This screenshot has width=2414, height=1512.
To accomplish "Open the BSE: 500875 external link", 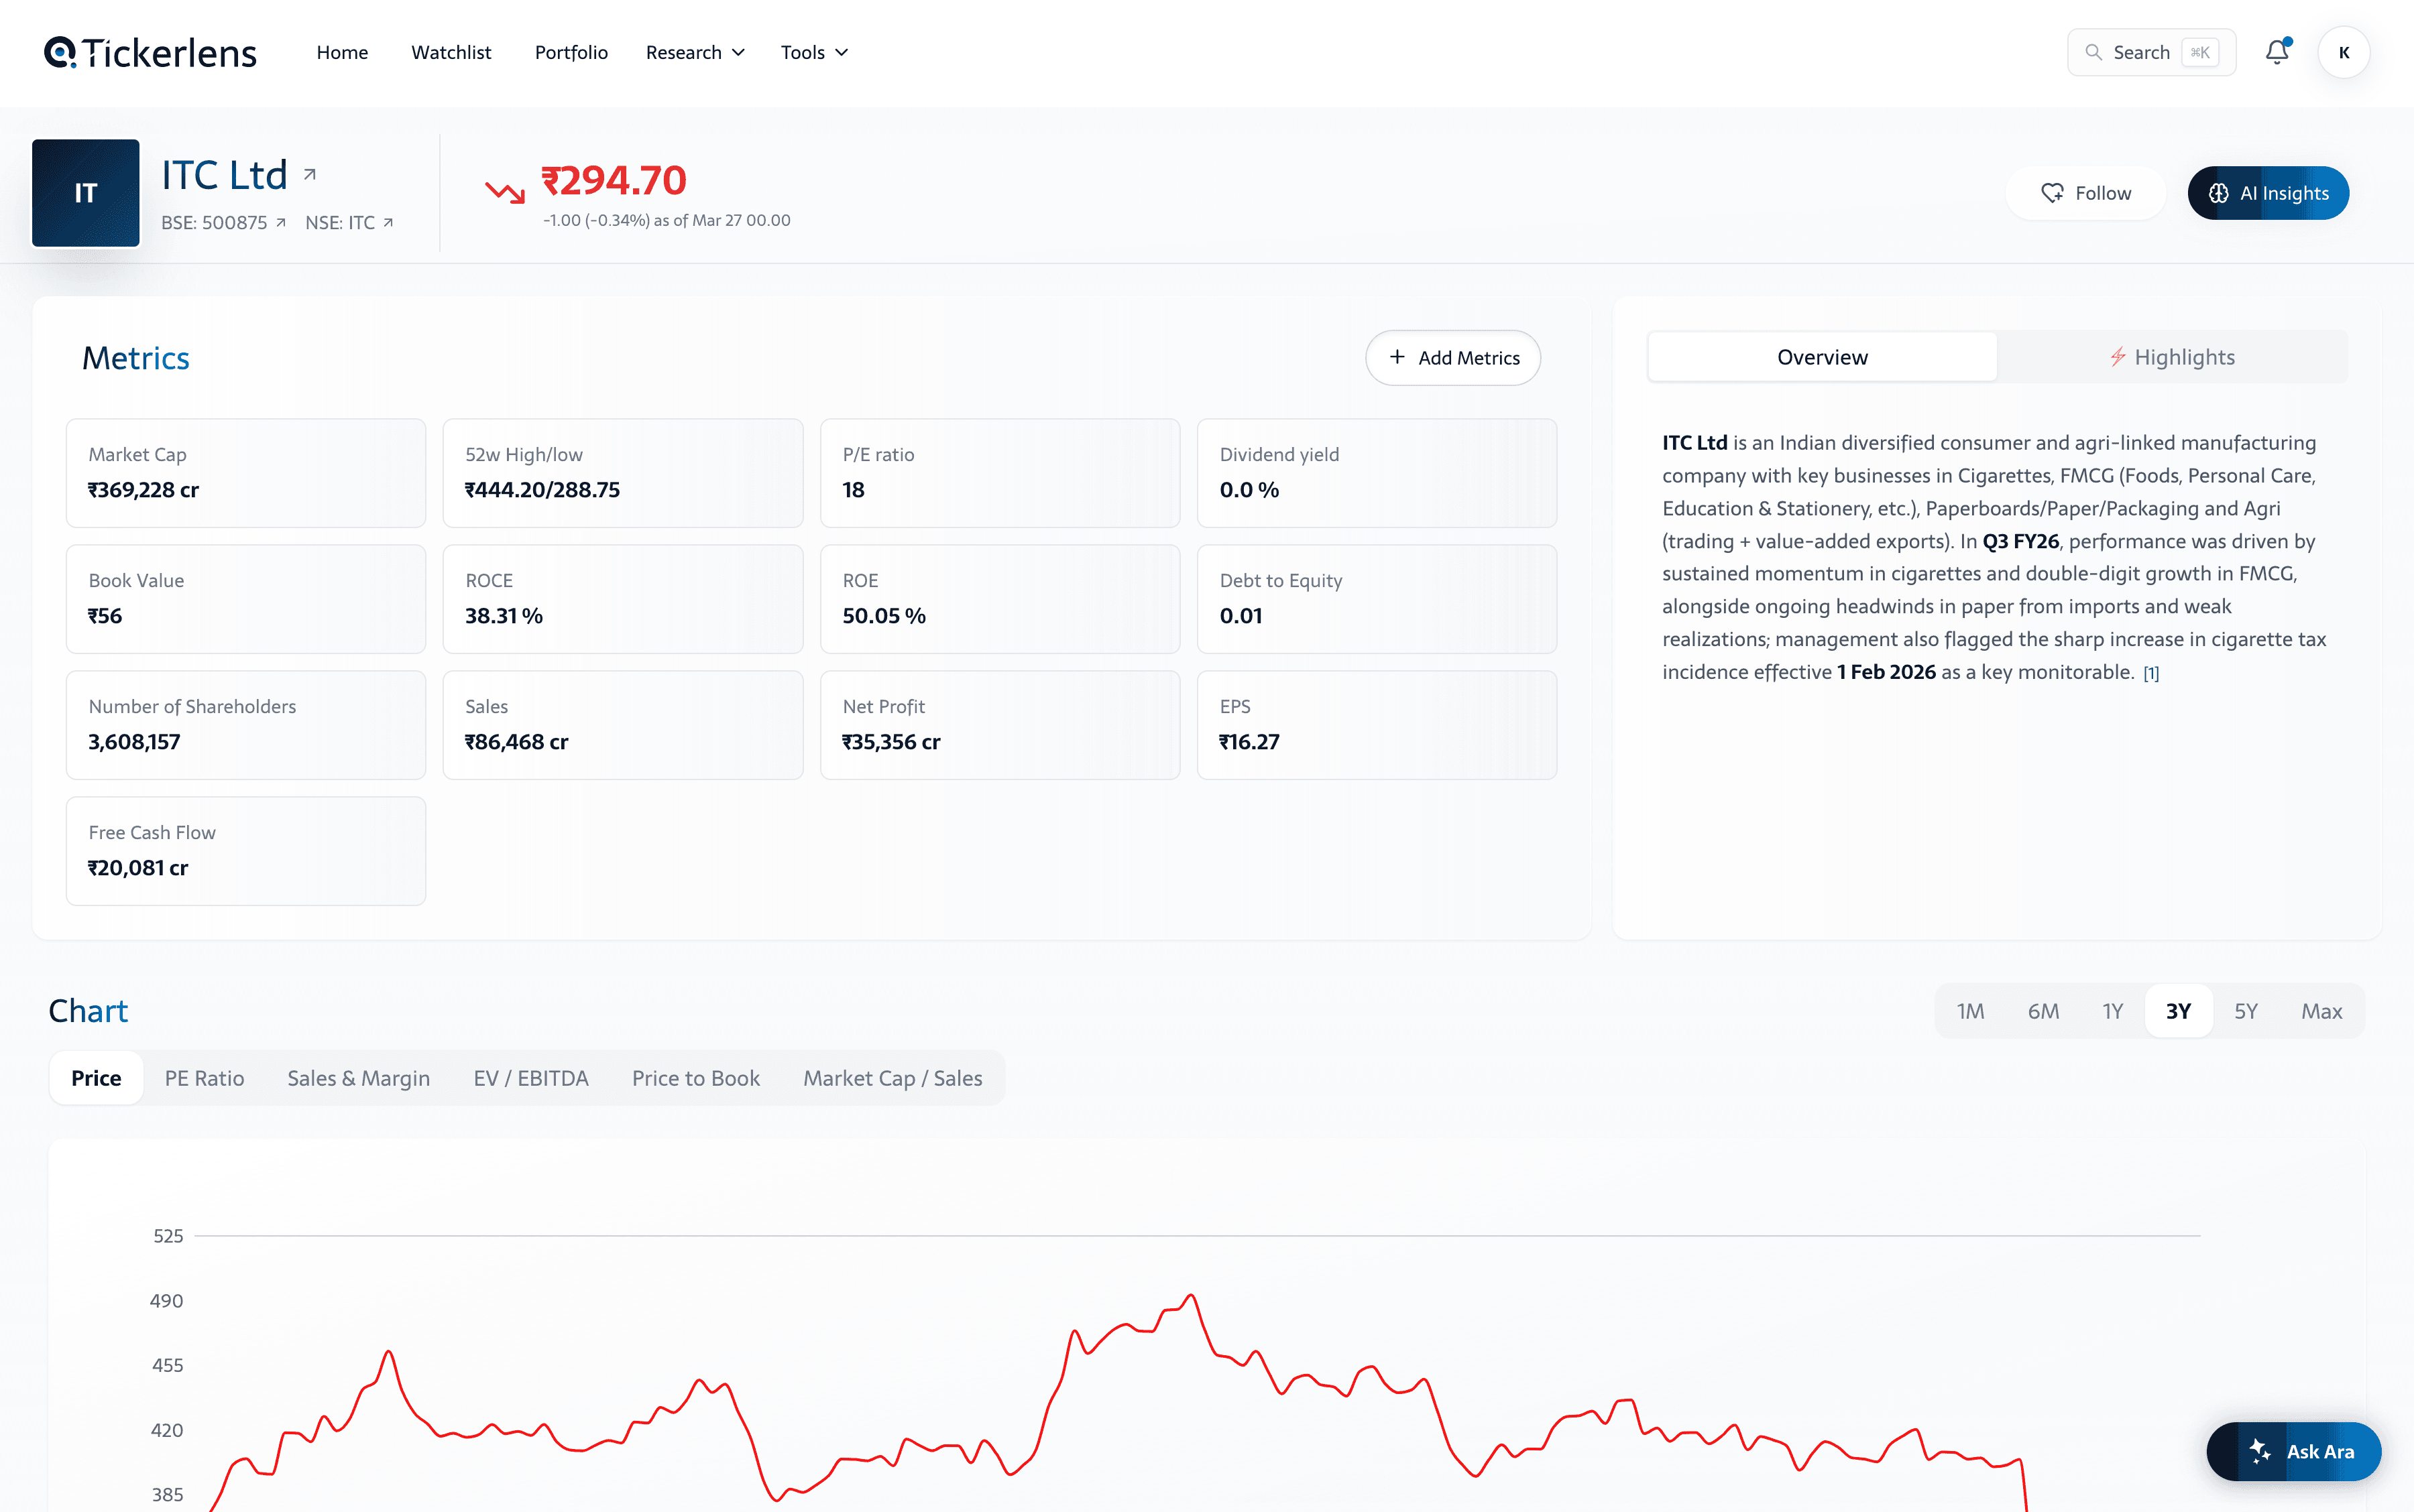I will [x=223, y=222].
